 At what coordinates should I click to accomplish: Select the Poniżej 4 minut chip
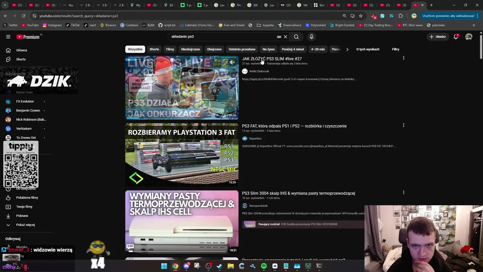pyautogui.click(x=293, y=49)
